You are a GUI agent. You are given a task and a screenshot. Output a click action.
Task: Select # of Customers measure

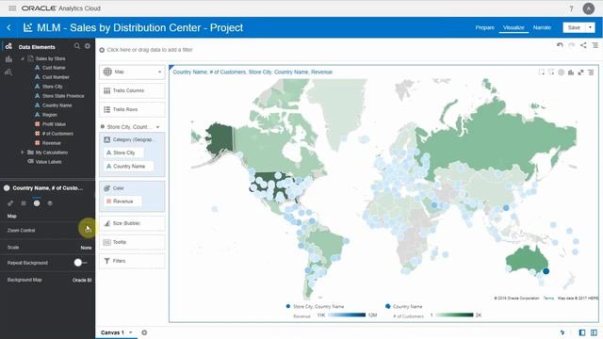pyautogui.click(x=57, y=134)
